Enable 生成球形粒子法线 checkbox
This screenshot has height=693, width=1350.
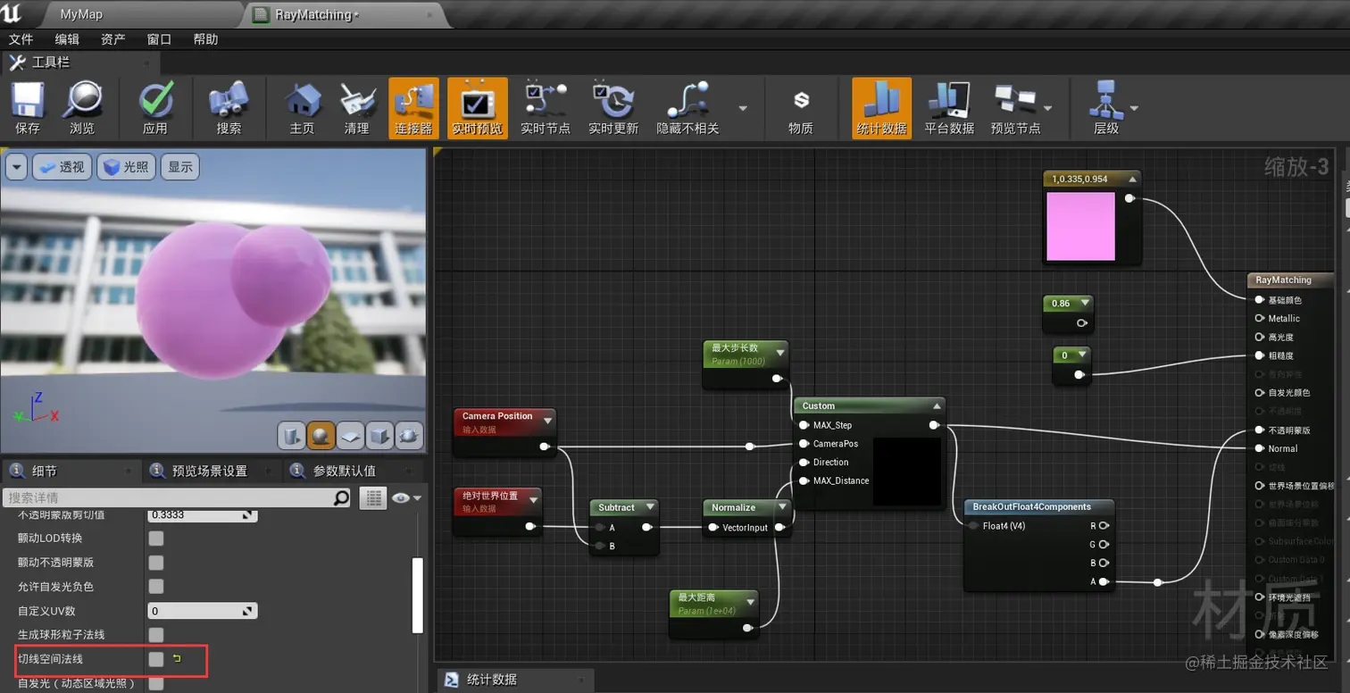pyautogui.click(x=156, y=634)
